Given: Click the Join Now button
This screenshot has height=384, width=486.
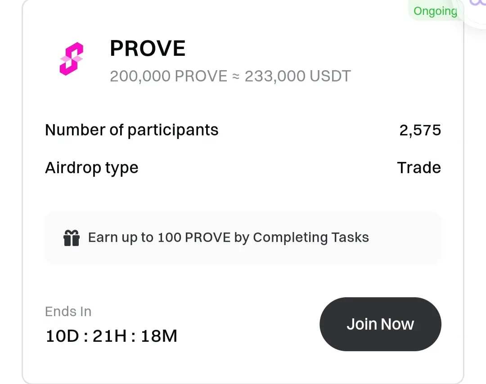Looking at the screenshot, I should 380,324.
